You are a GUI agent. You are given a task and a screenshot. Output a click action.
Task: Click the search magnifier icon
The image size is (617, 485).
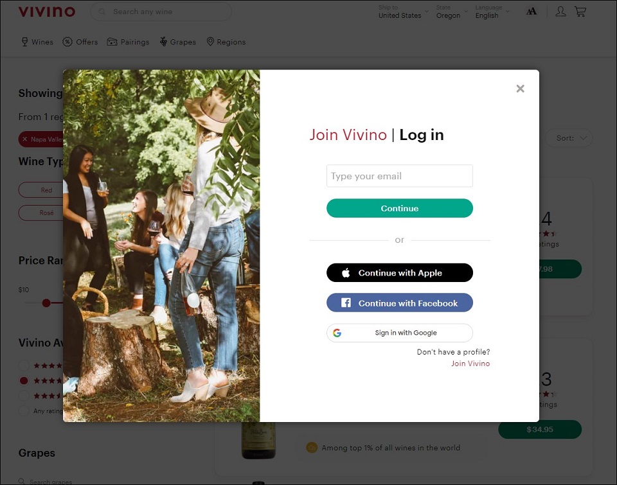point(103,12)
